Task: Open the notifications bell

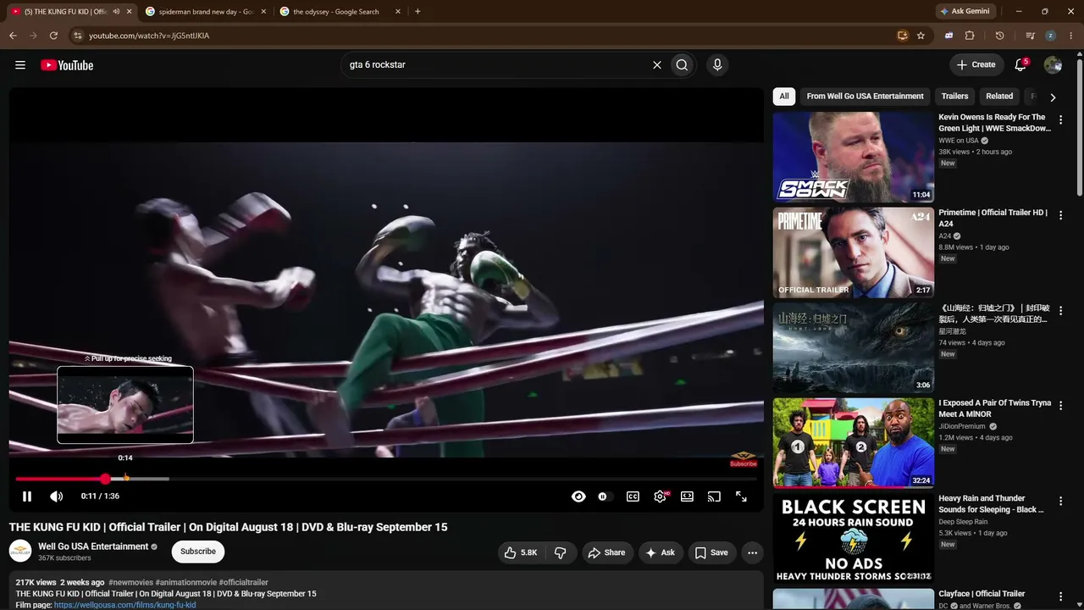Action: (1020, 65)
